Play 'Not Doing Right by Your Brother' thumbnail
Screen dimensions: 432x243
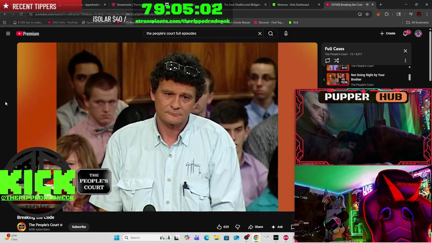tap(338, 79)
